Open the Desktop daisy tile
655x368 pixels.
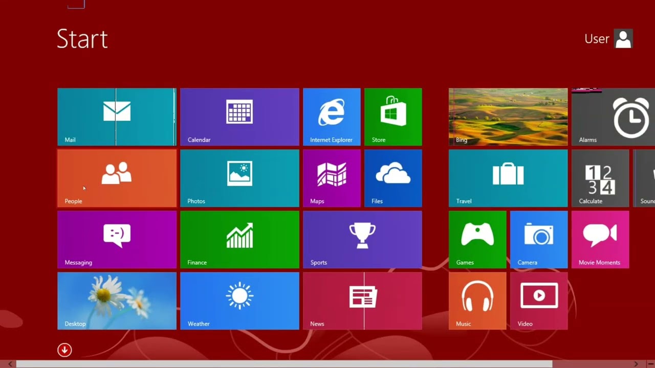(x=117, y=301)
